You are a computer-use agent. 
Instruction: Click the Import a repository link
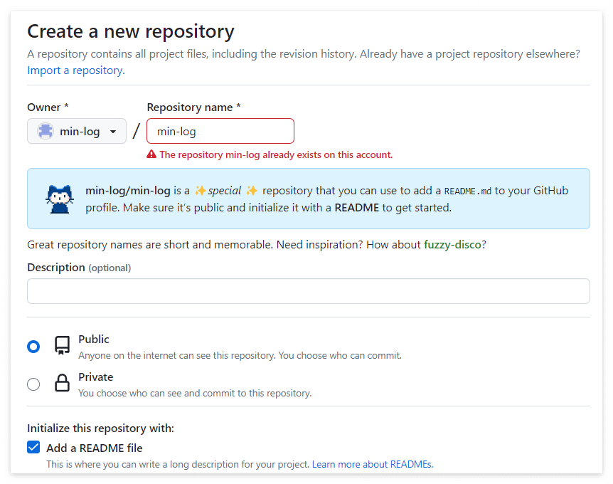[76, 70]
